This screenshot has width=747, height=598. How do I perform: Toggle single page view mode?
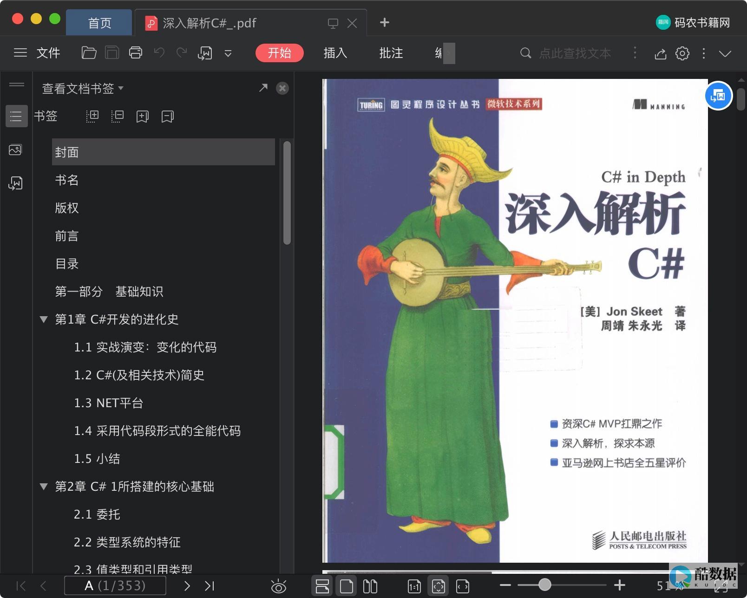pos(346,586)
